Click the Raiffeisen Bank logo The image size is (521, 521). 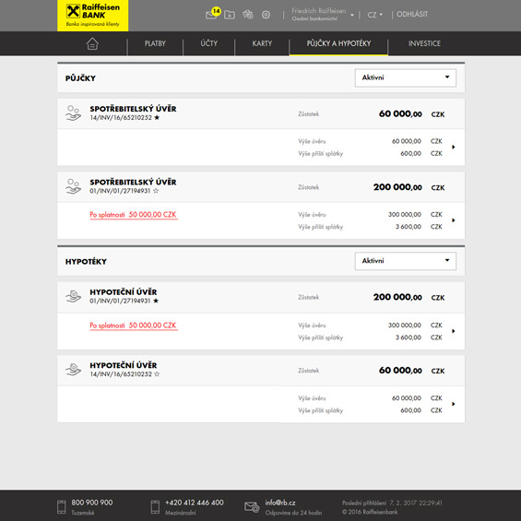pyautogui.click(x=93, y=16)
